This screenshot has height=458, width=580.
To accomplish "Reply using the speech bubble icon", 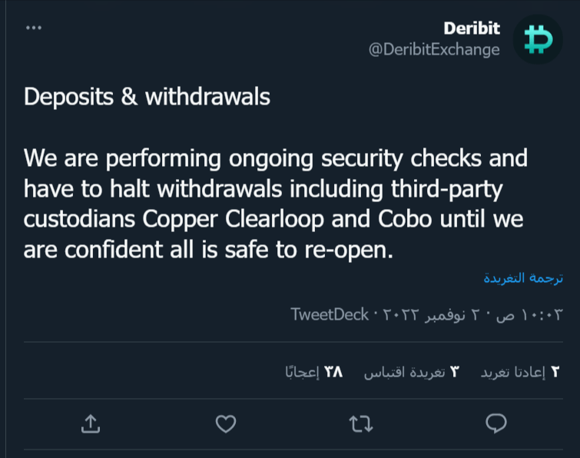I will pos(496,423).
